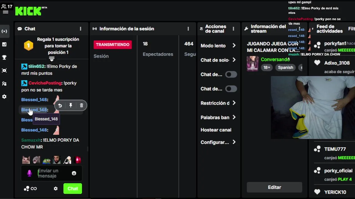Click username CevichePosting in chat

point(45,83)
